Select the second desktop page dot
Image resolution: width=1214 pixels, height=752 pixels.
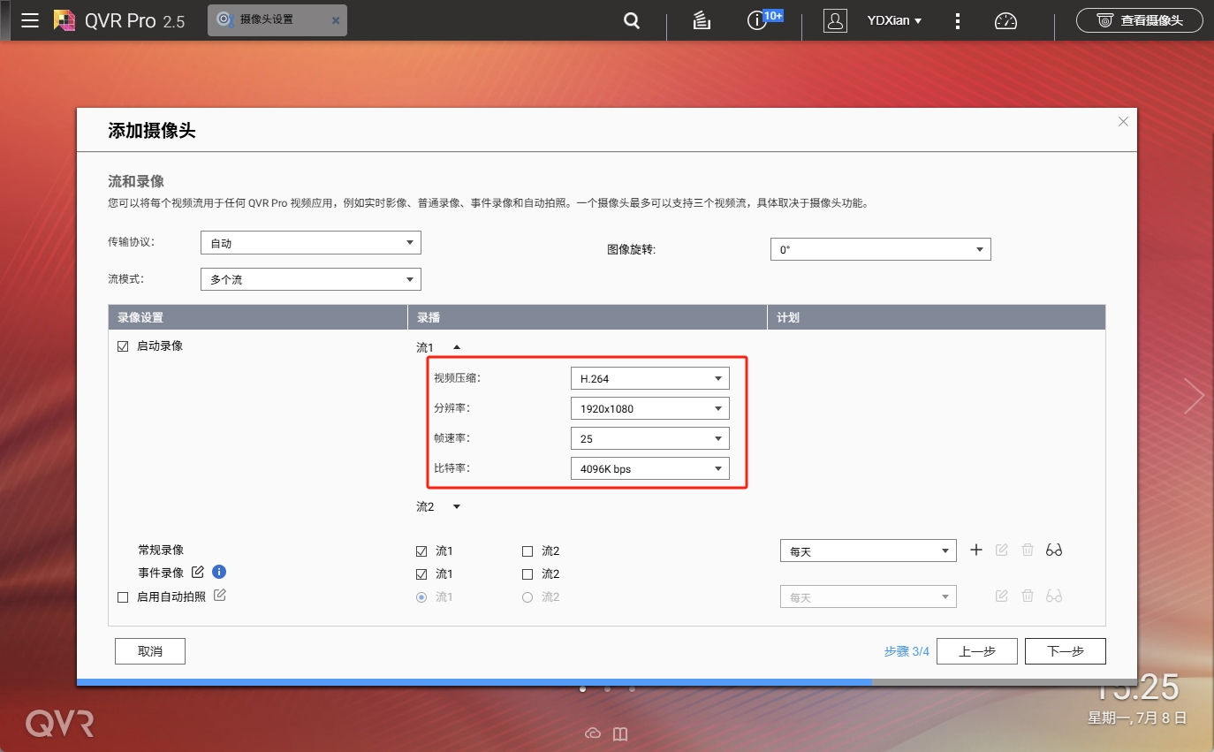(x=607, y=688)
